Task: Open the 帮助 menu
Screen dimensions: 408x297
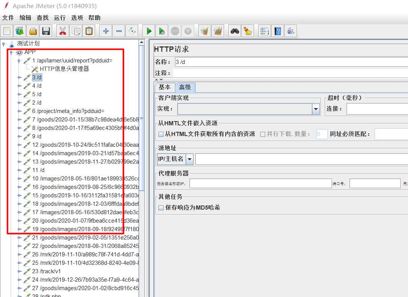Action: (94, 18)
